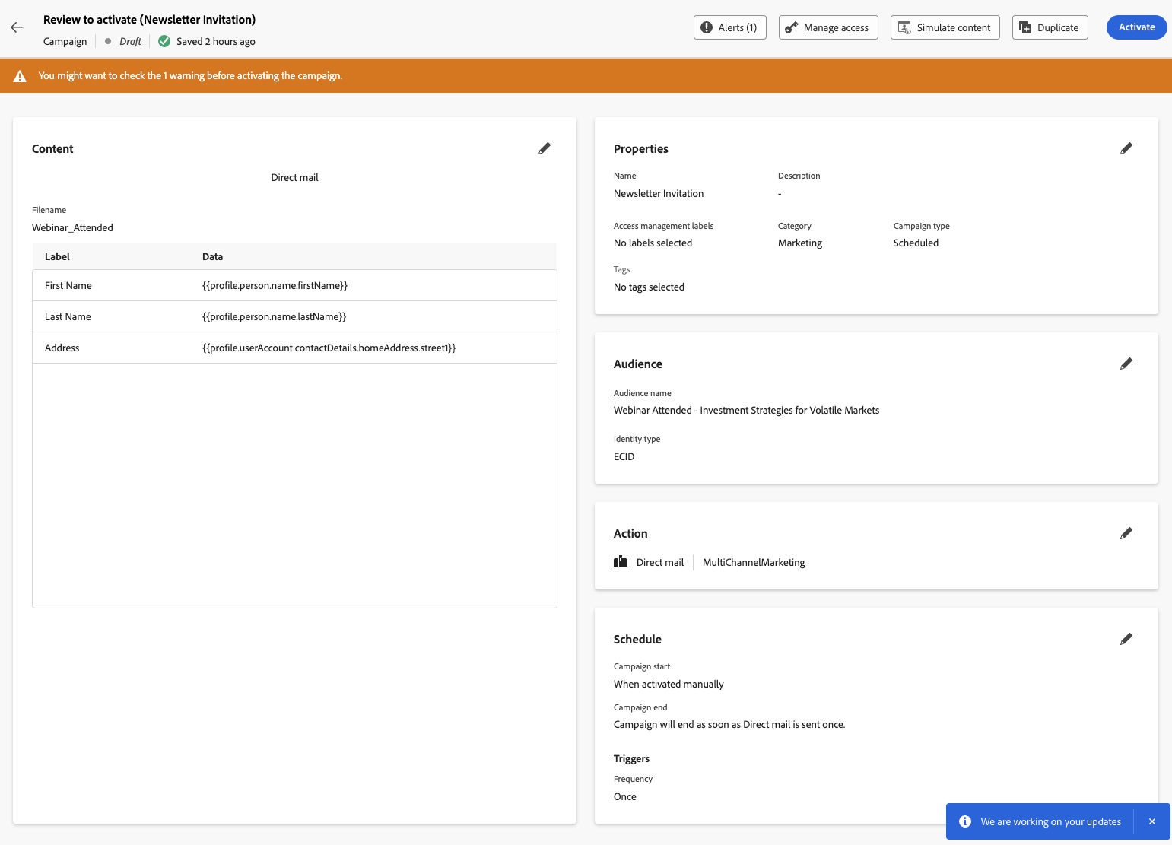Click the Draft status label
The image size is (1172, 845).
tap(130, 41)
